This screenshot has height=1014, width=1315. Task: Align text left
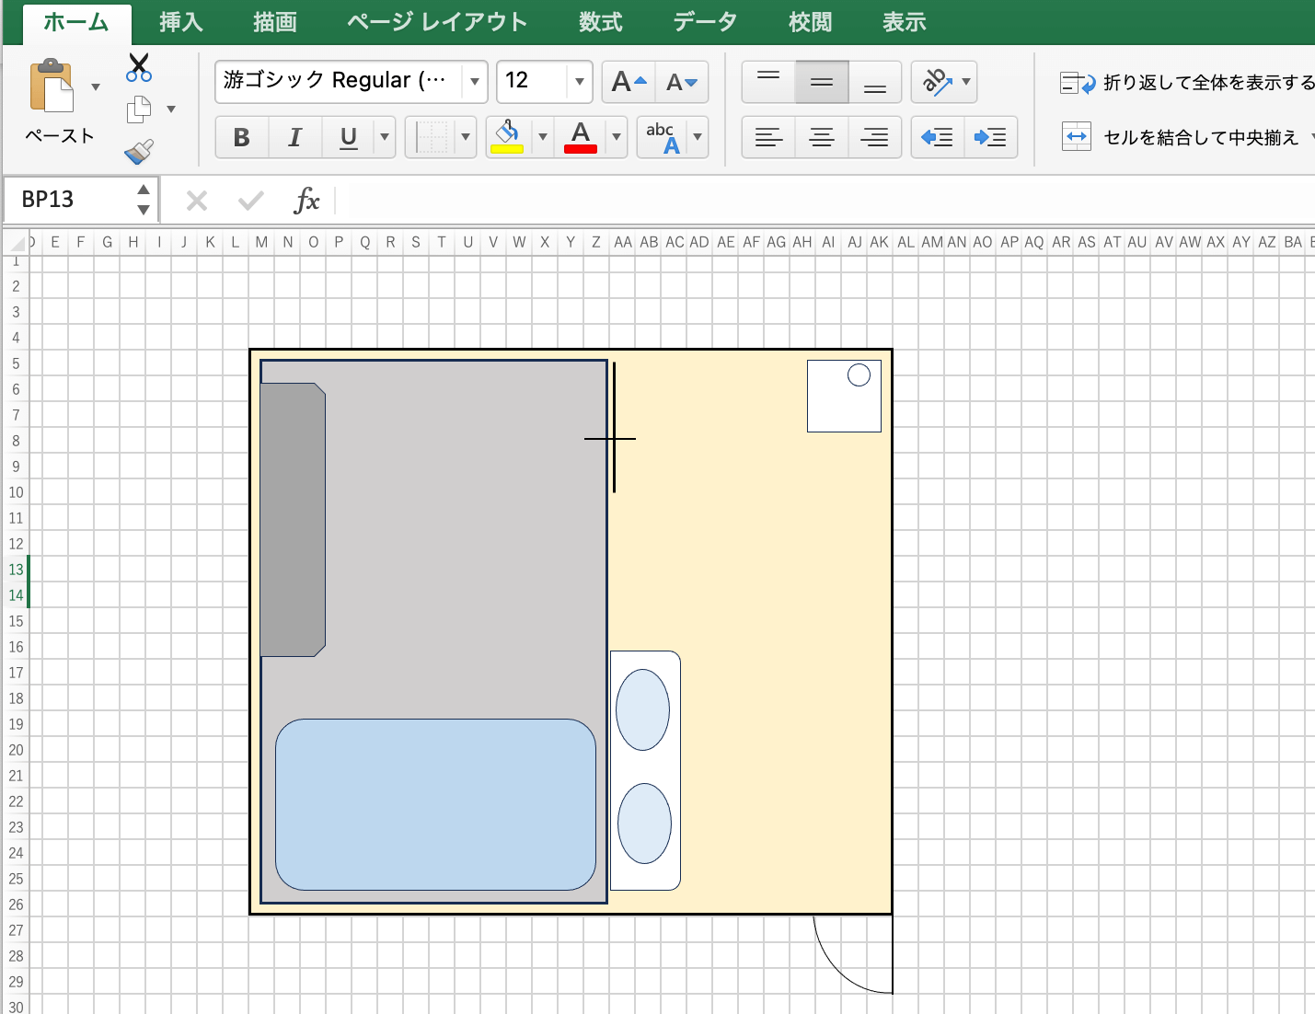tap(768, 138)
